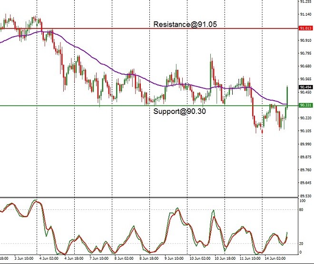Click the 90.105 price axis value
This screenshot has height=264, width=314.
pyautogui.click(x=305, y=131)
